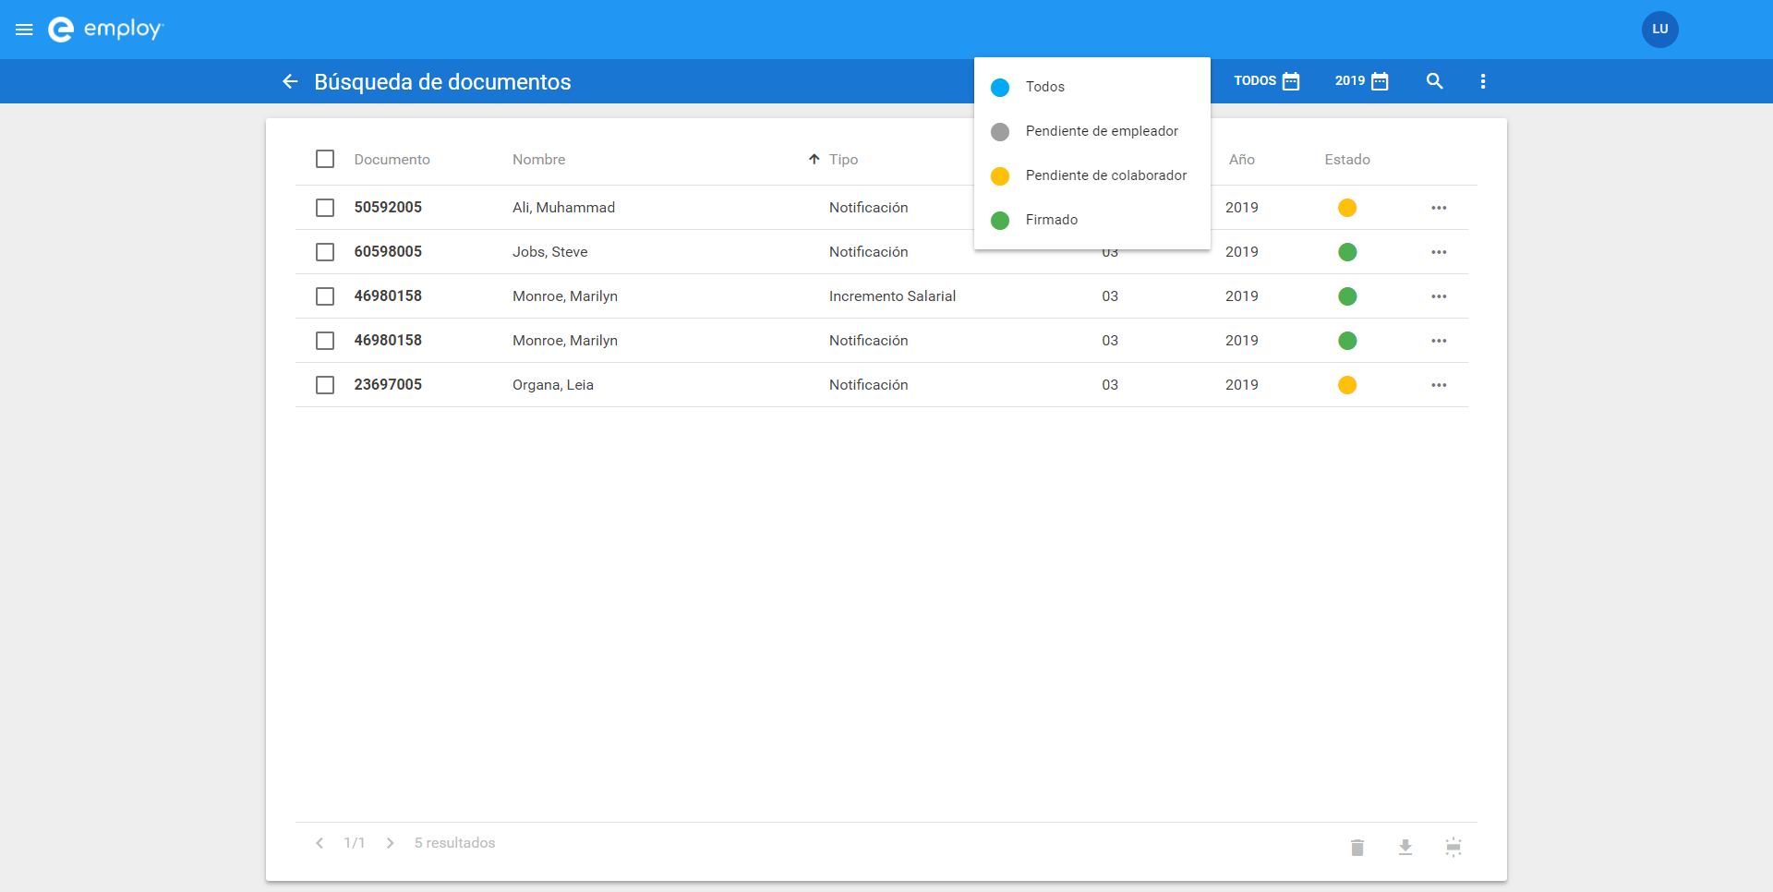This screenshot has width=1773, height=892.
Task: Open the vertical three-dot options menu in header
Action: pyautogui.click(x=1483, y=81)
